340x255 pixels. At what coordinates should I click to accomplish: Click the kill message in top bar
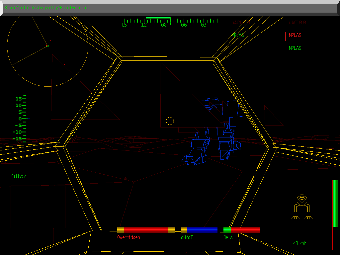(47, 8)
